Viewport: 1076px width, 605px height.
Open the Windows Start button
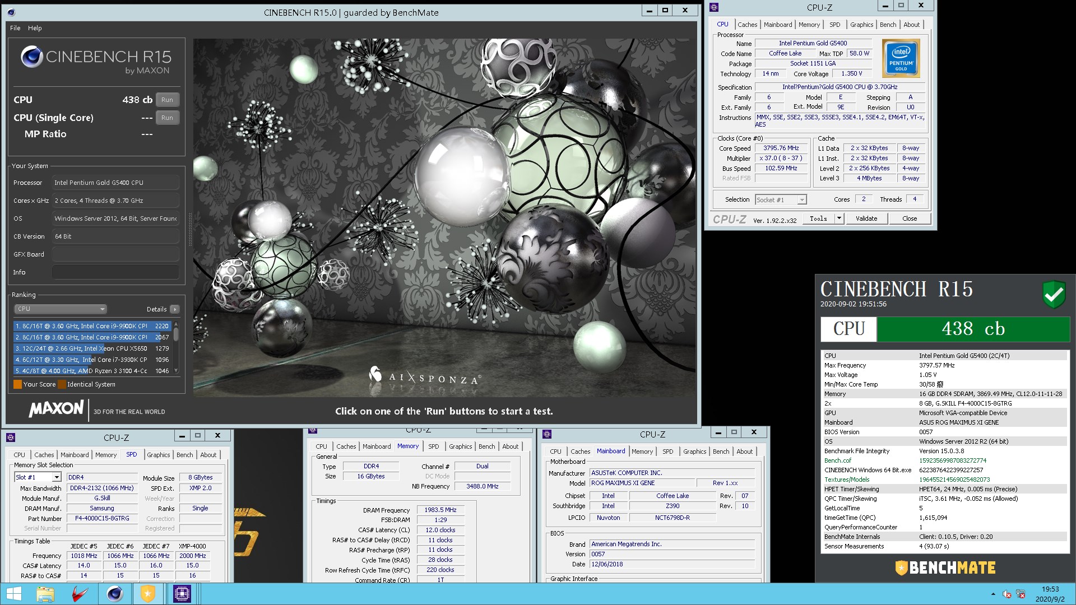13,594
